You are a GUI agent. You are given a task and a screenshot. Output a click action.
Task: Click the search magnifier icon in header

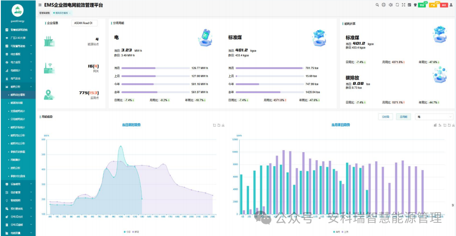point(377,5)
